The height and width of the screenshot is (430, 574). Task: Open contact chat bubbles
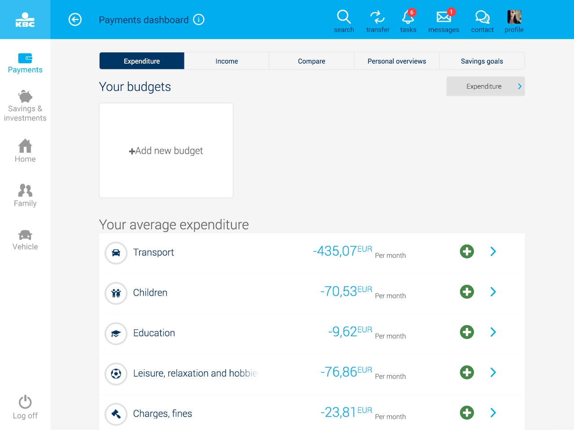[x=482, y=21]
